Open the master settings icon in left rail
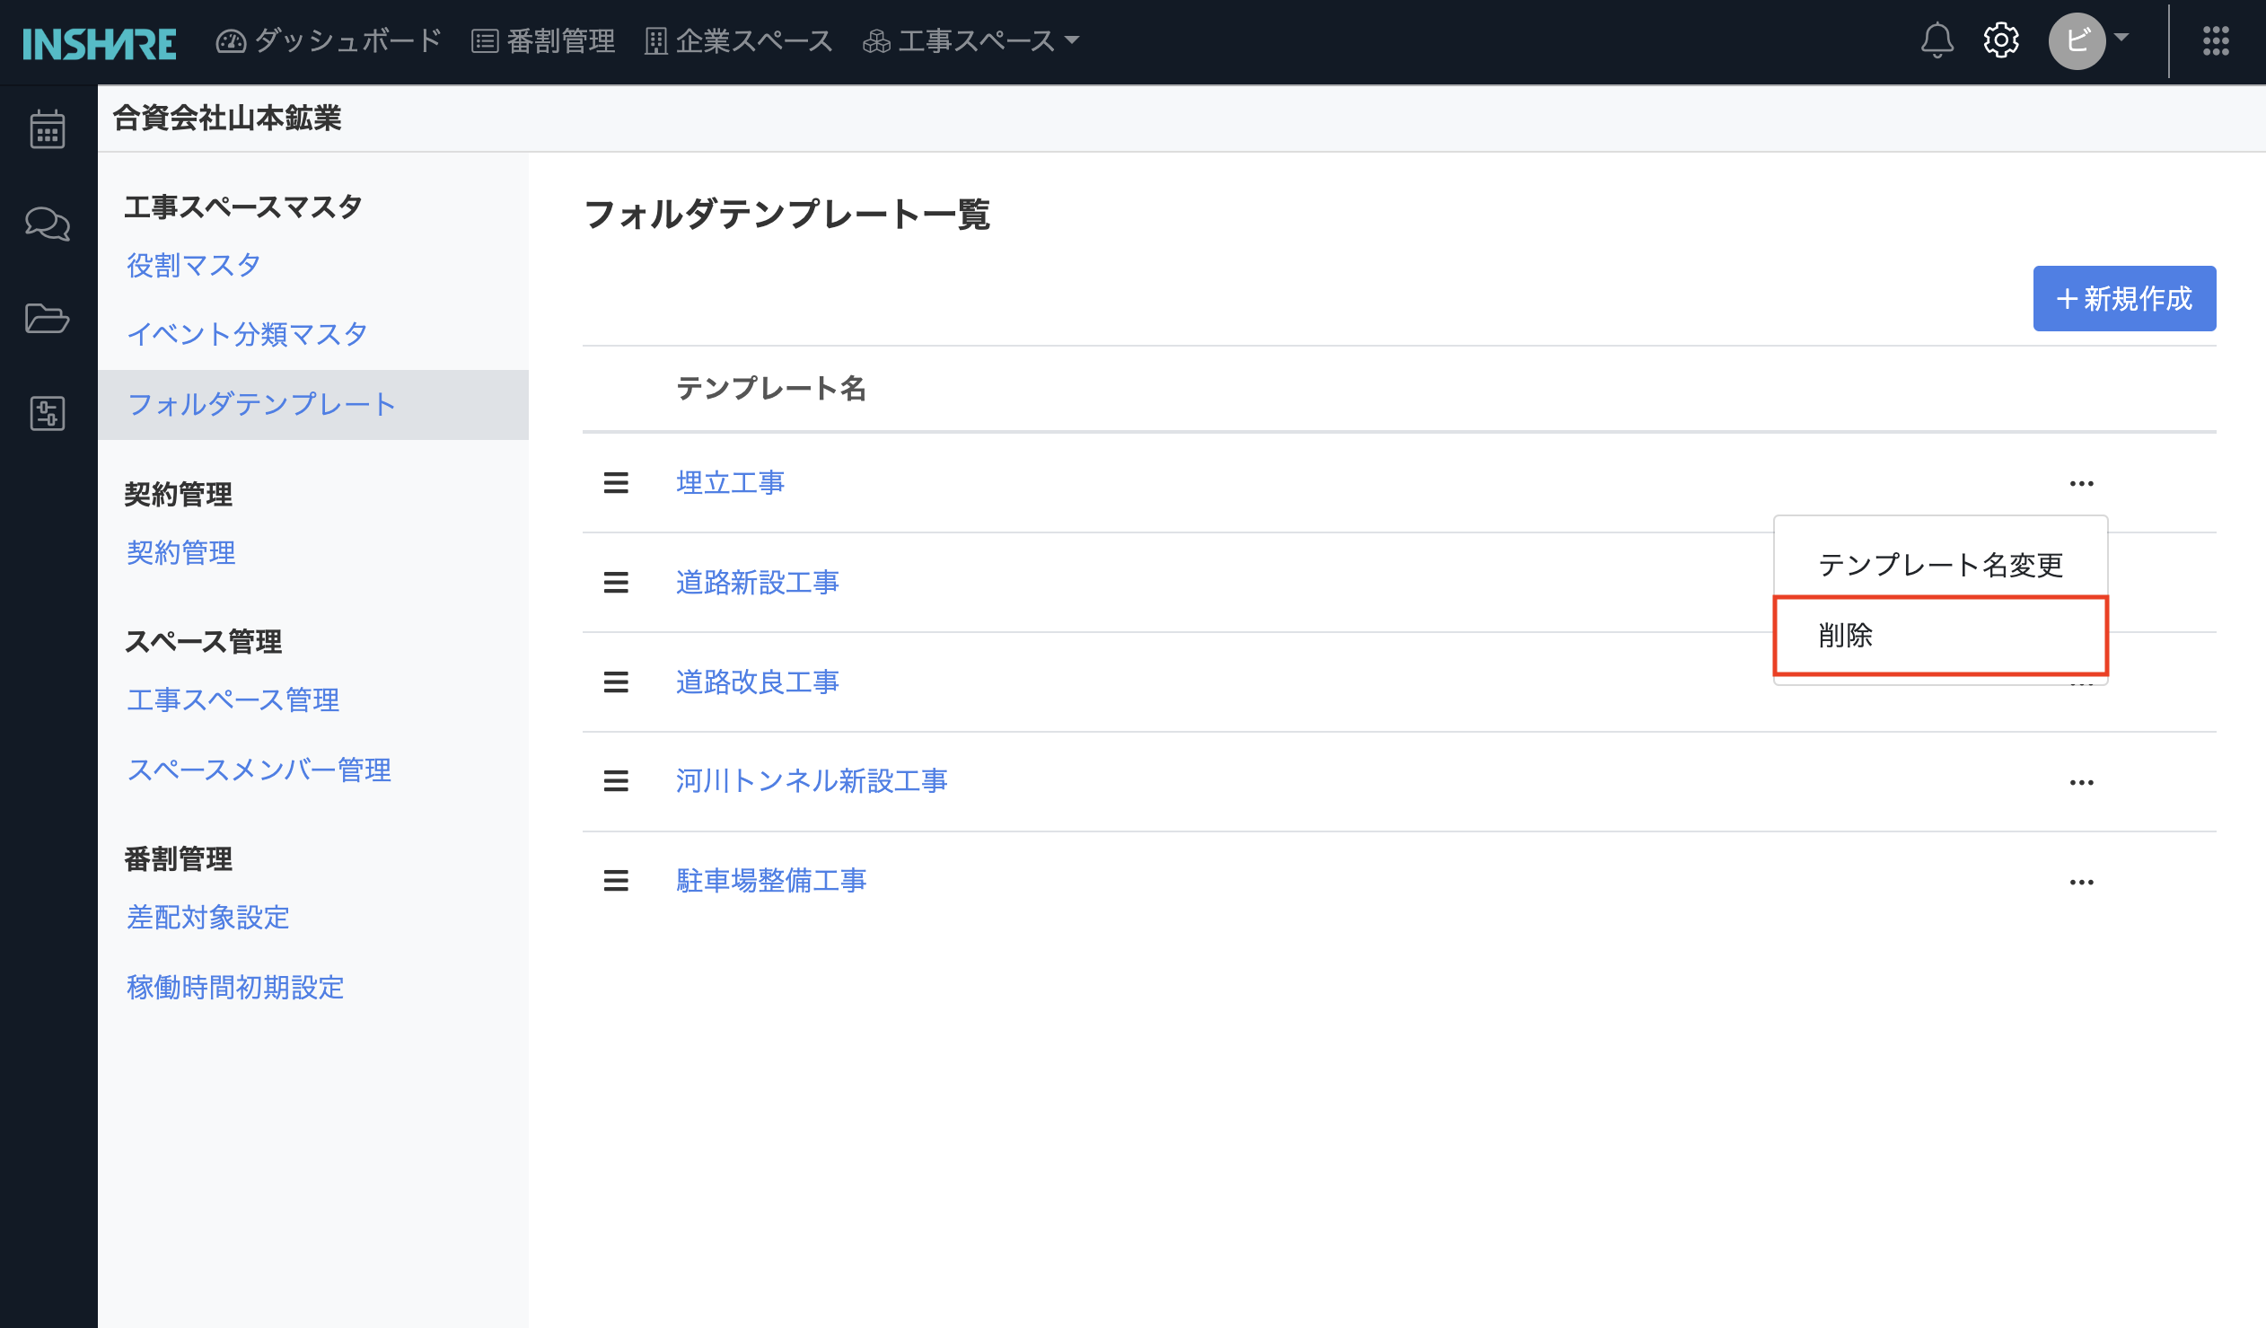This screenshot has height=1328, width=2266. (x=48, y=414)
